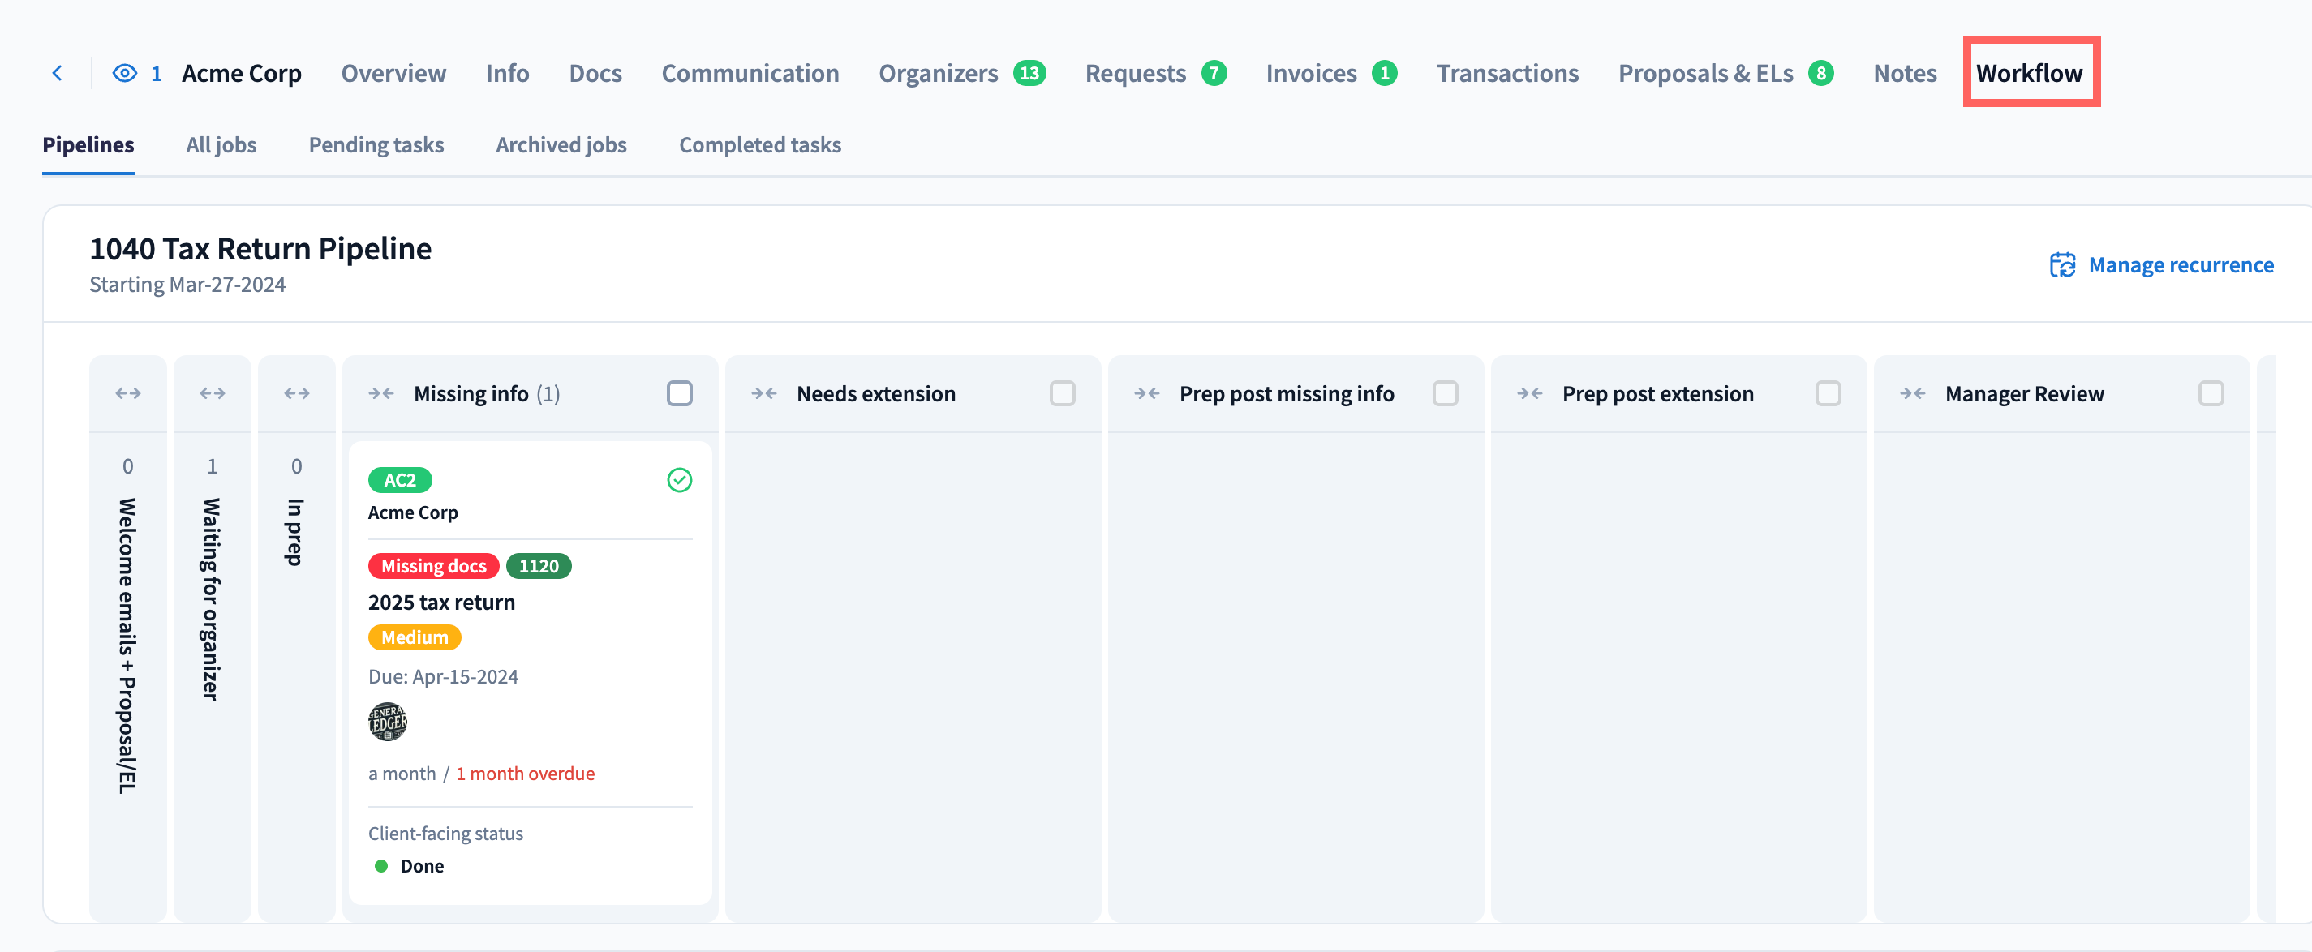2312x952 pixels.
Task: Open the Organizers tab
Action: point(938,74)
